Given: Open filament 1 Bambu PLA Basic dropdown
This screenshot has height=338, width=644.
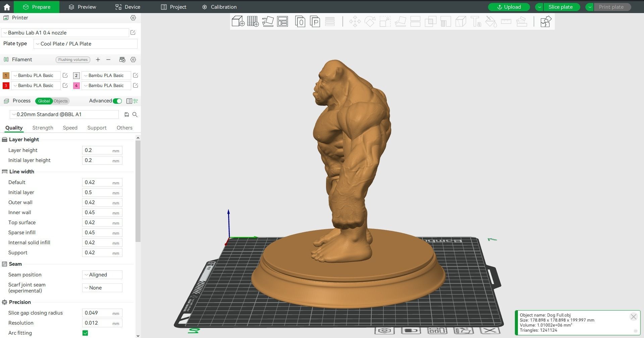Looking at the screenshot, I should click(x=36, y=76).
